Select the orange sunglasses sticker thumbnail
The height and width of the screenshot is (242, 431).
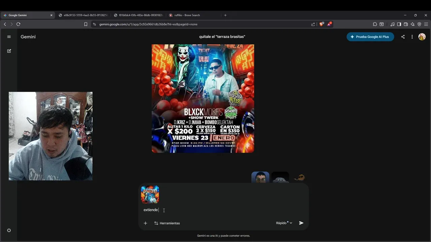tap(299, 177)
